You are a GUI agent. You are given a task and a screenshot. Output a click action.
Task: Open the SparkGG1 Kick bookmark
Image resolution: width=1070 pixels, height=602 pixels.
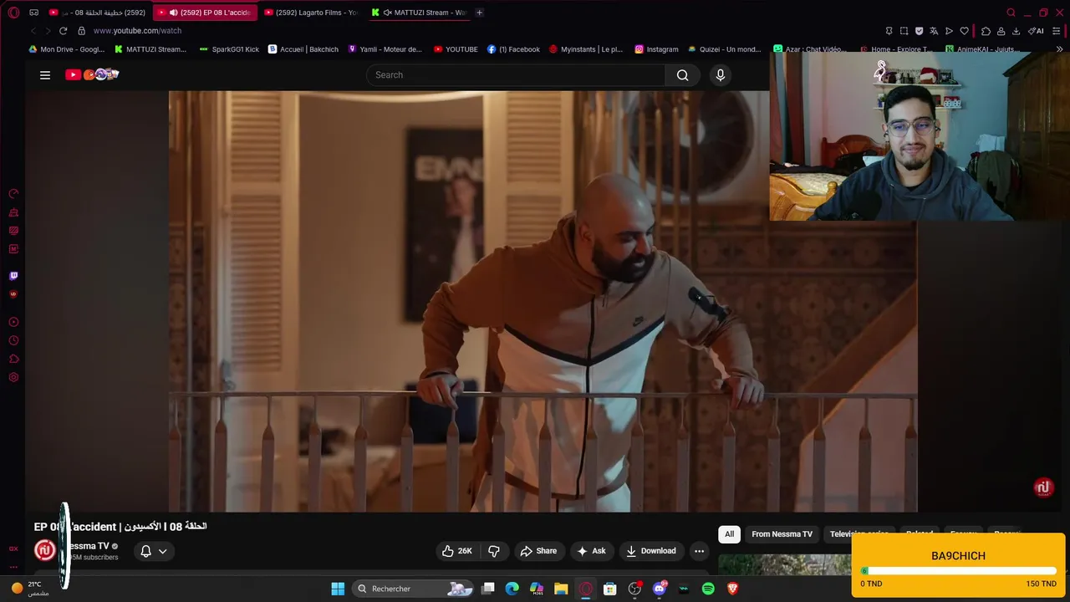click(229, 49)
